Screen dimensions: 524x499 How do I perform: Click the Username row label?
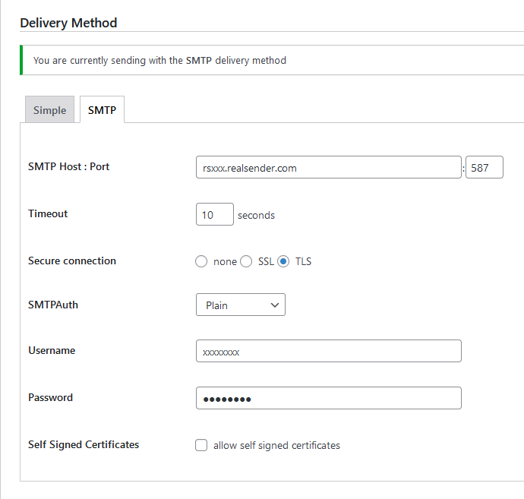click(52, 350)
